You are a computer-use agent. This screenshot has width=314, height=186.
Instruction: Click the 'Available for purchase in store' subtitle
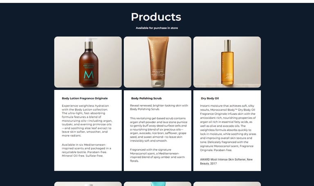click(157, 28)
